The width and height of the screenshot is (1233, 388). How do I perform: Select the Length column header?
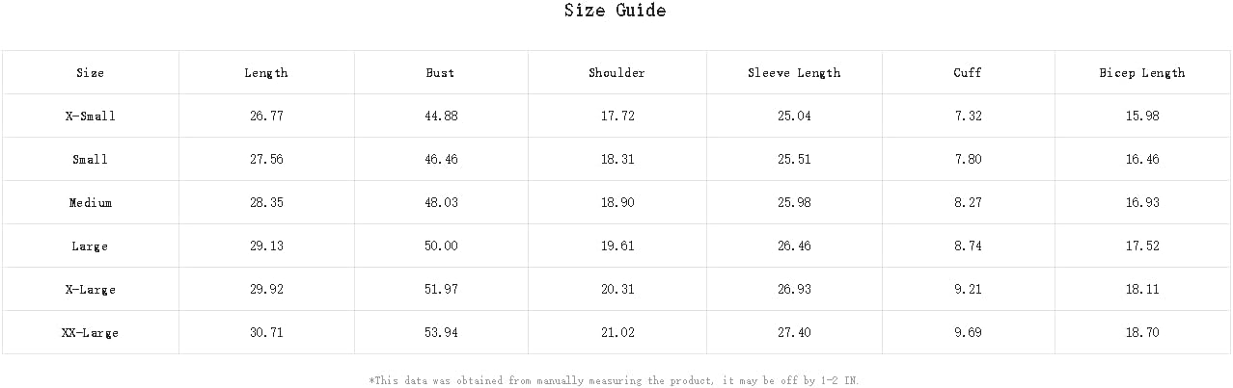[x=266, y=72]
